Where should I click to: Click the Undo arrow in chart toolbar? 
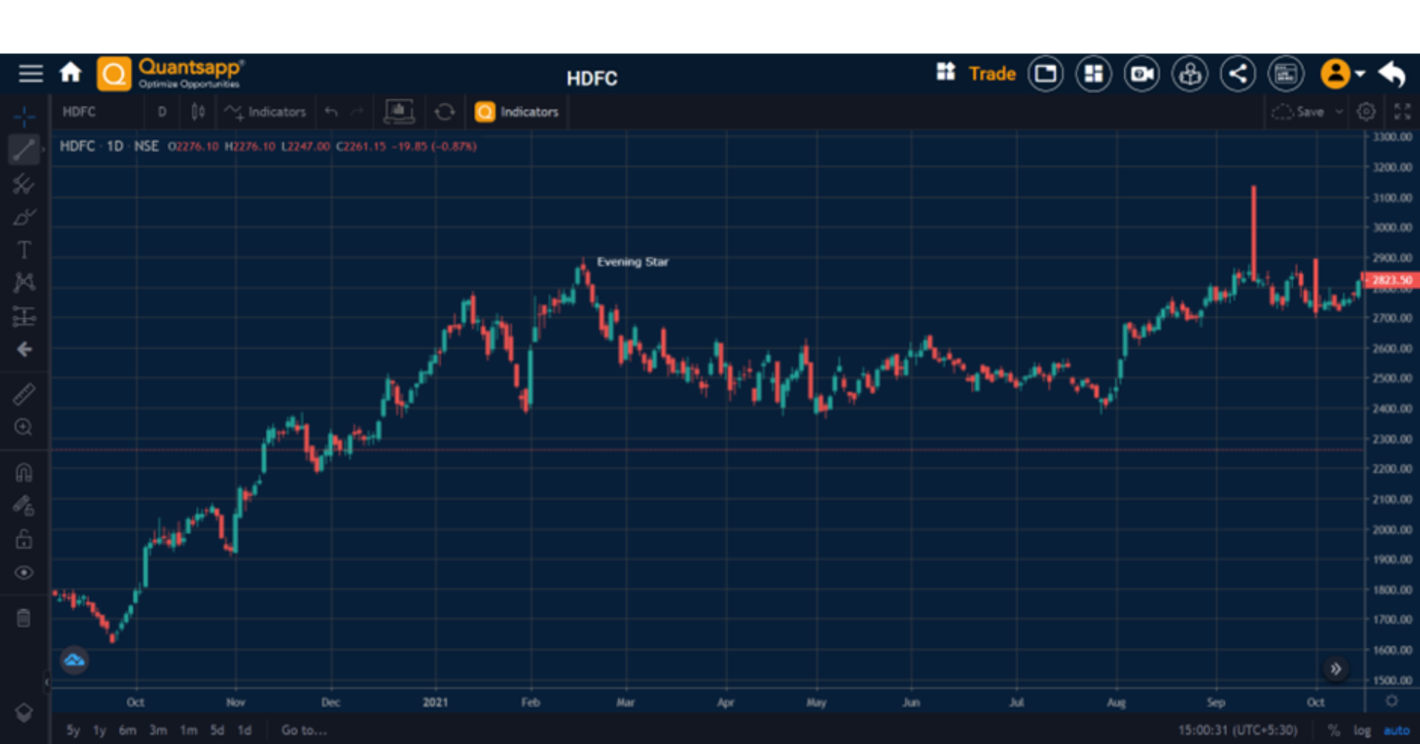(x=331, y=112)
